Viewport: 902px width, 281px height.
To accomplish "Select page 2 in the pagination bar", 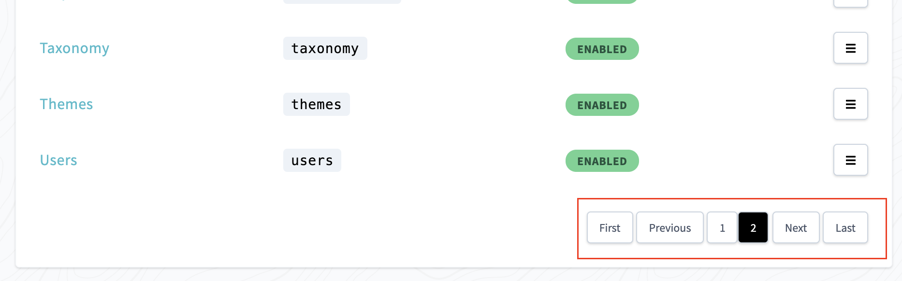I will pyautogui.click(x=753, y=227).
